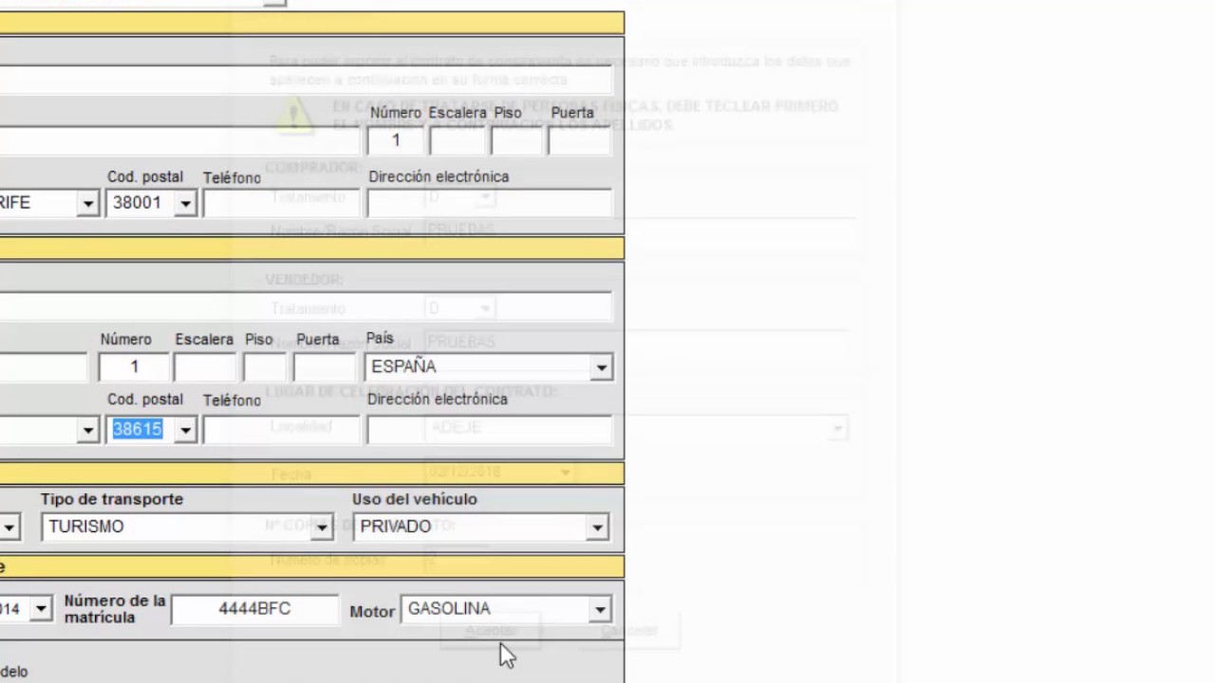Click the Puerta field above the 38001 postal code
This screenshot has width=1215, height=683.
[578, 141]
